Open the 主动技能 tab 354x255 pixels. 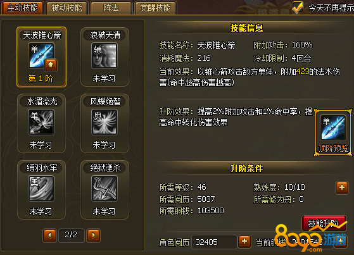[x=22, y=8]
